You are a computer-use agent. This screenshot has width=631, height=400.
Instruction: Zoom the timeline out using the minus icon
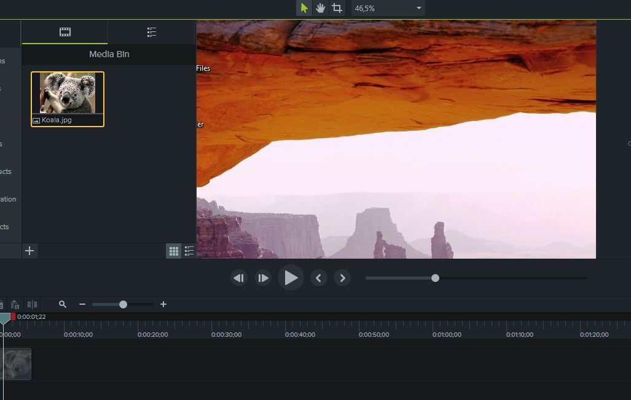(82, 304)
